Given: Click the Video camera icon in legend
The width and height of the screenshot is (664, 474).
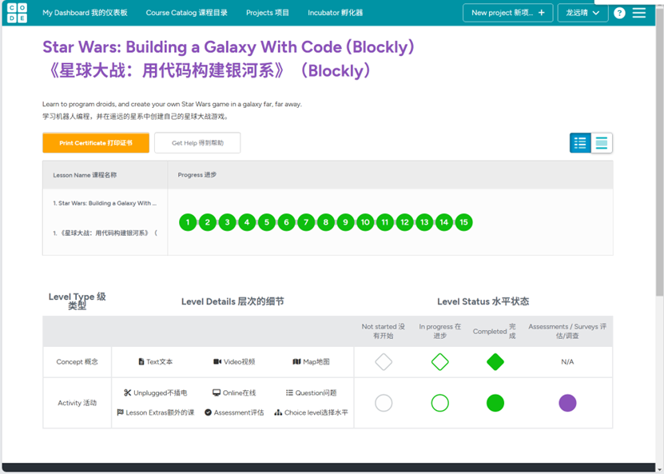Looking at the screenshot, I should [217, 362].
